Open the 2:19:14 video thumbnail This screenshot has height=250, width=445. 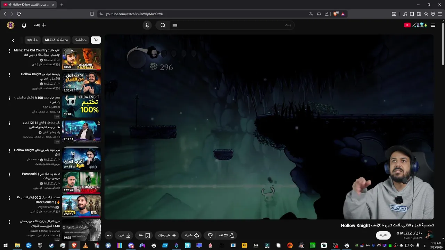[x=81, y=131]
